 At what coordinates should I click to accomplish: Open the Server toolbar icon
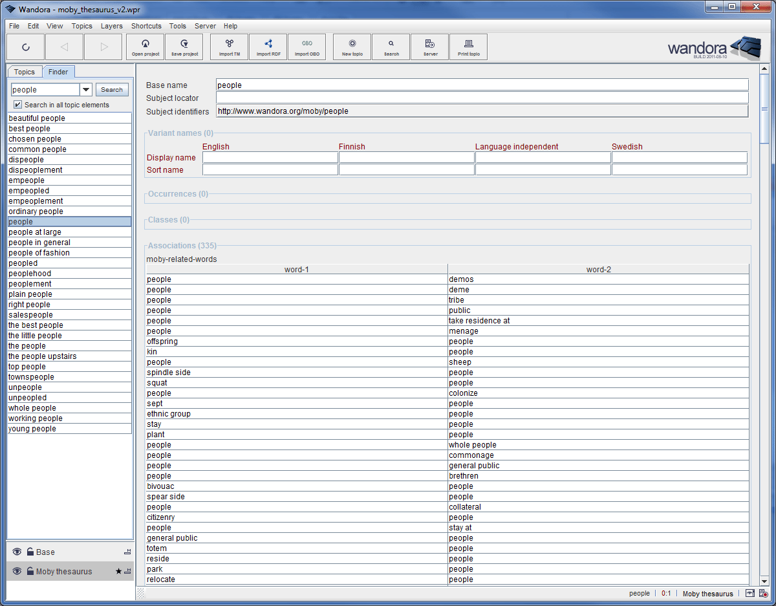429,46
